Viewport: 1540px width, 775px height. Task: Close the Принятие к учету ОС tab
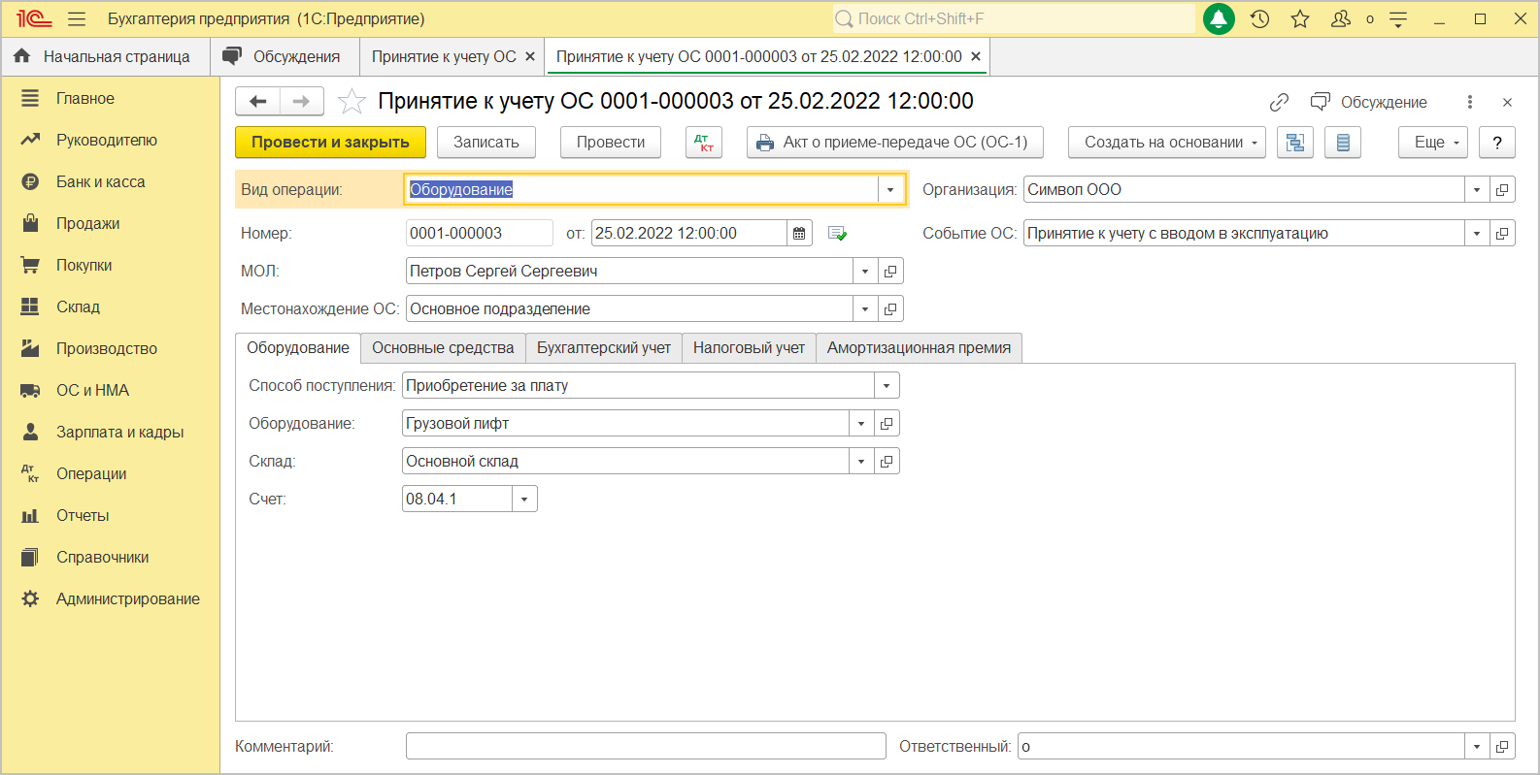tap(530, 56)
